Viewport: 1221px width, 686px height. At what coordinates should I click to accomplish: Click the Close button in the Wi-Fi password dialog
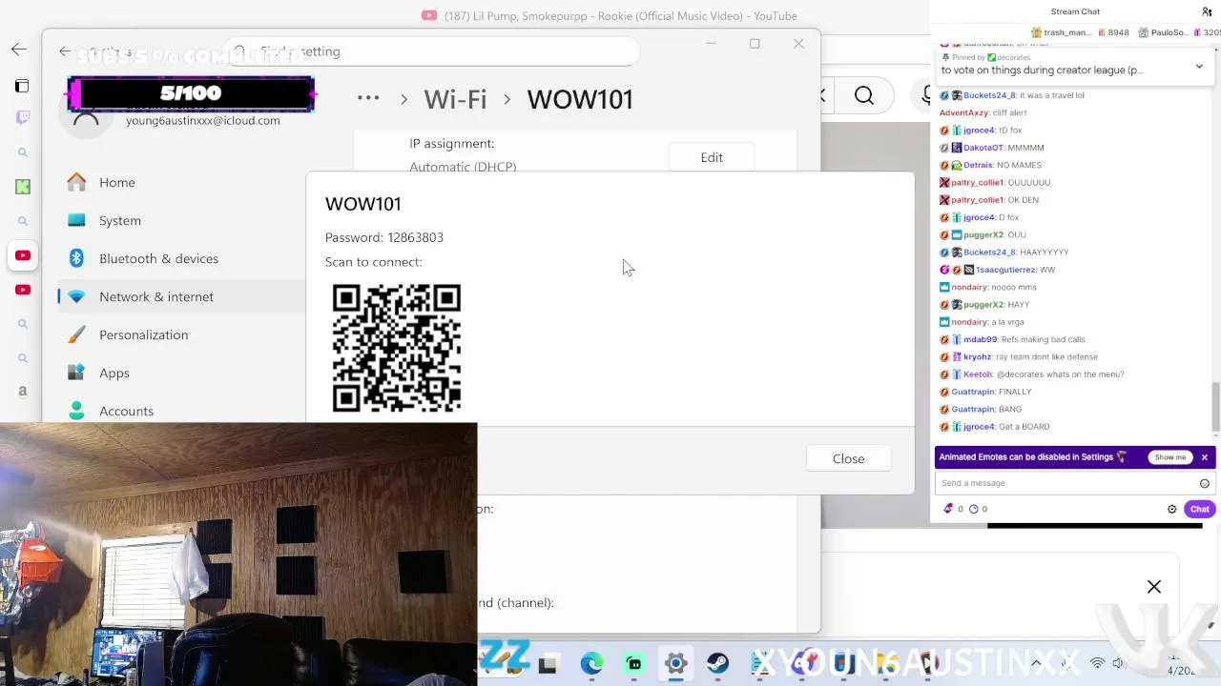[x=848, y=458]
